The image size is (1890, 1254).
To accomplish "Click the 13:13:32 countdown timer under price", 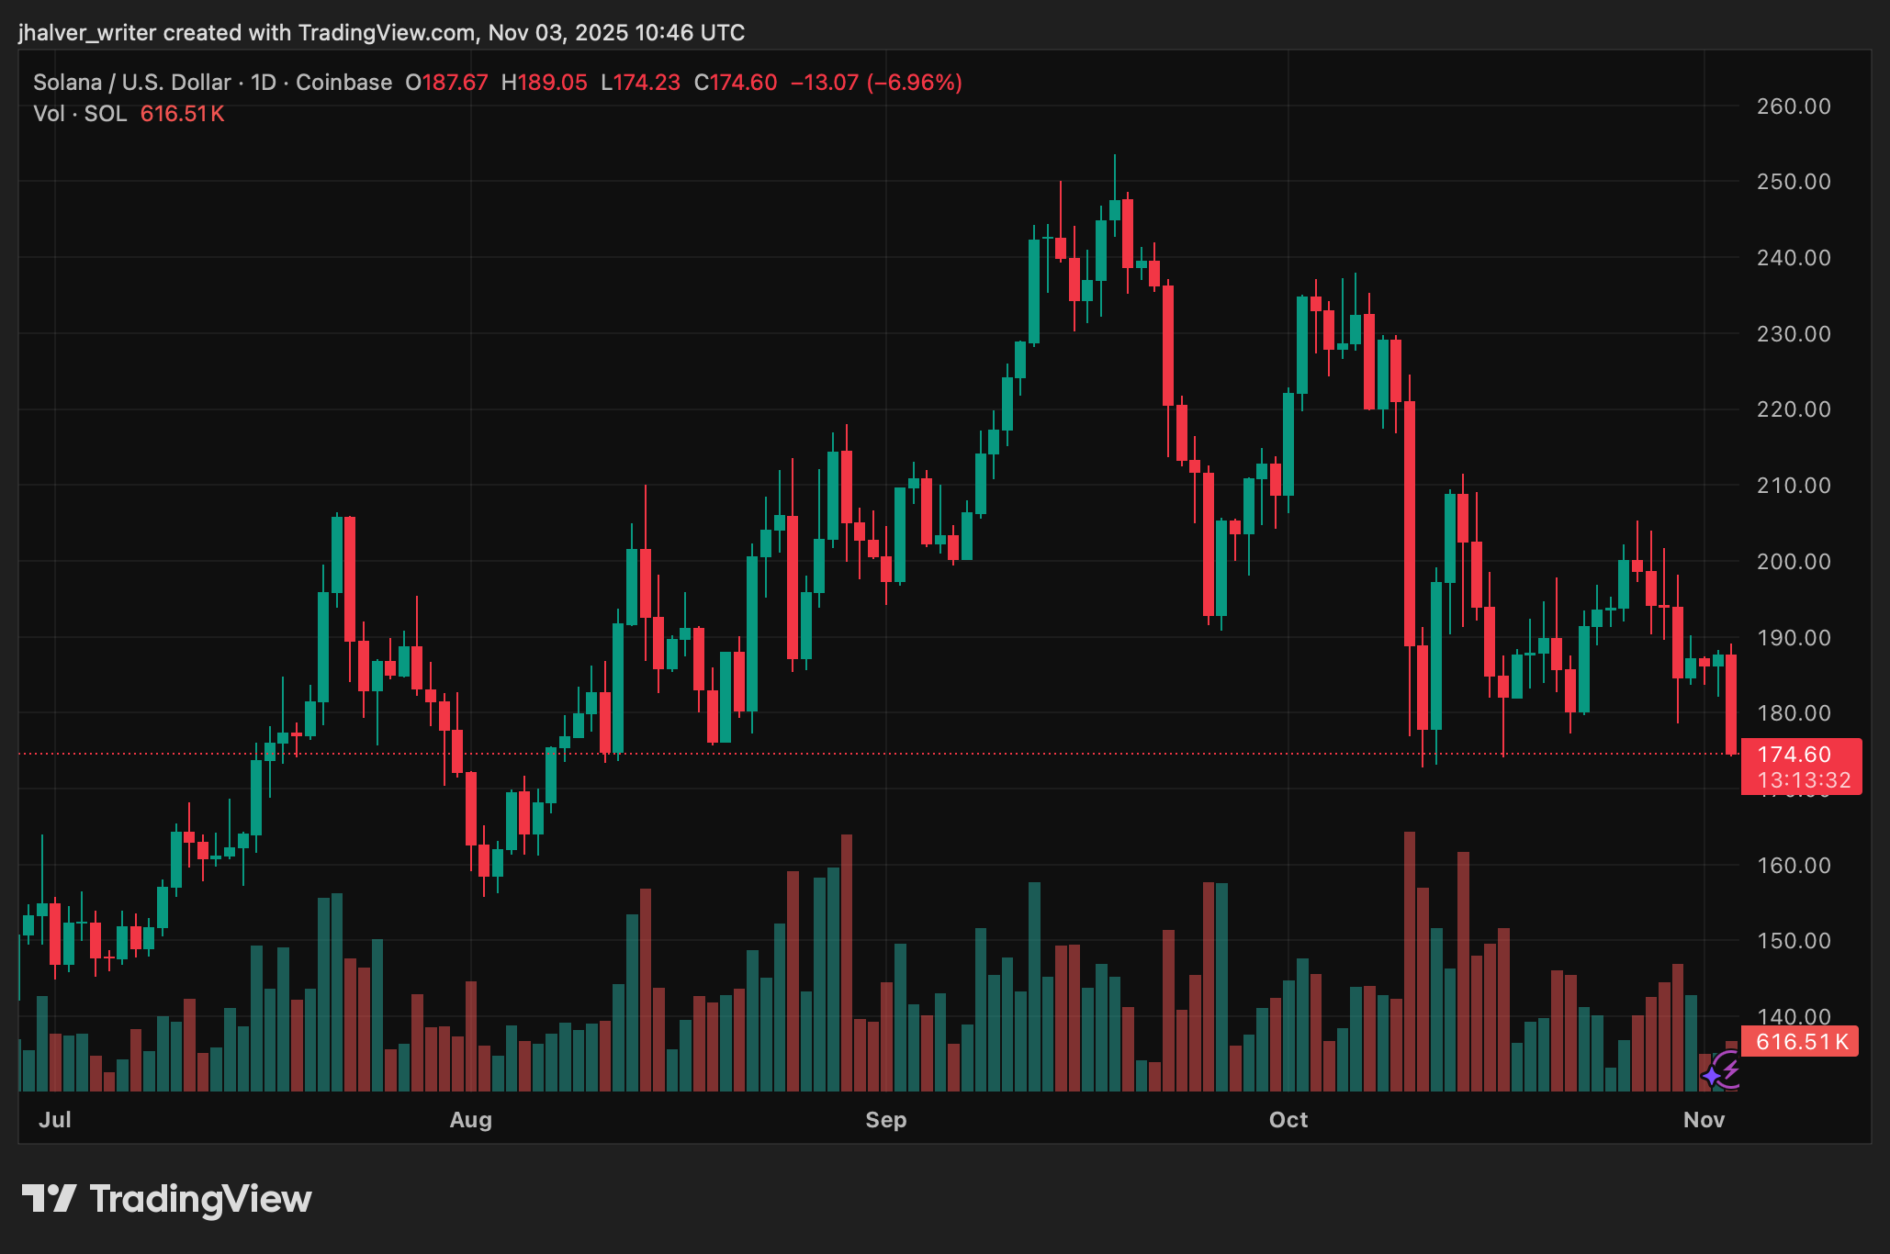I will pos(1804,781).
